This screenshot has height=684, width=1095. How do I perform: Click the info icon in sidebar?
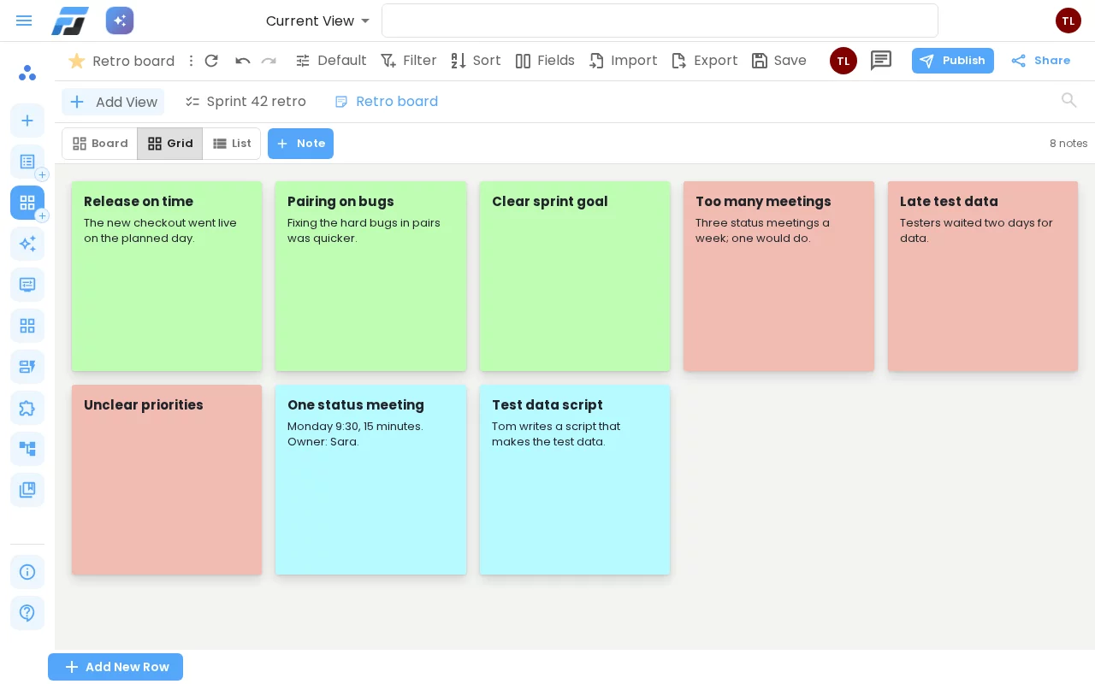(x=27, y=572)
